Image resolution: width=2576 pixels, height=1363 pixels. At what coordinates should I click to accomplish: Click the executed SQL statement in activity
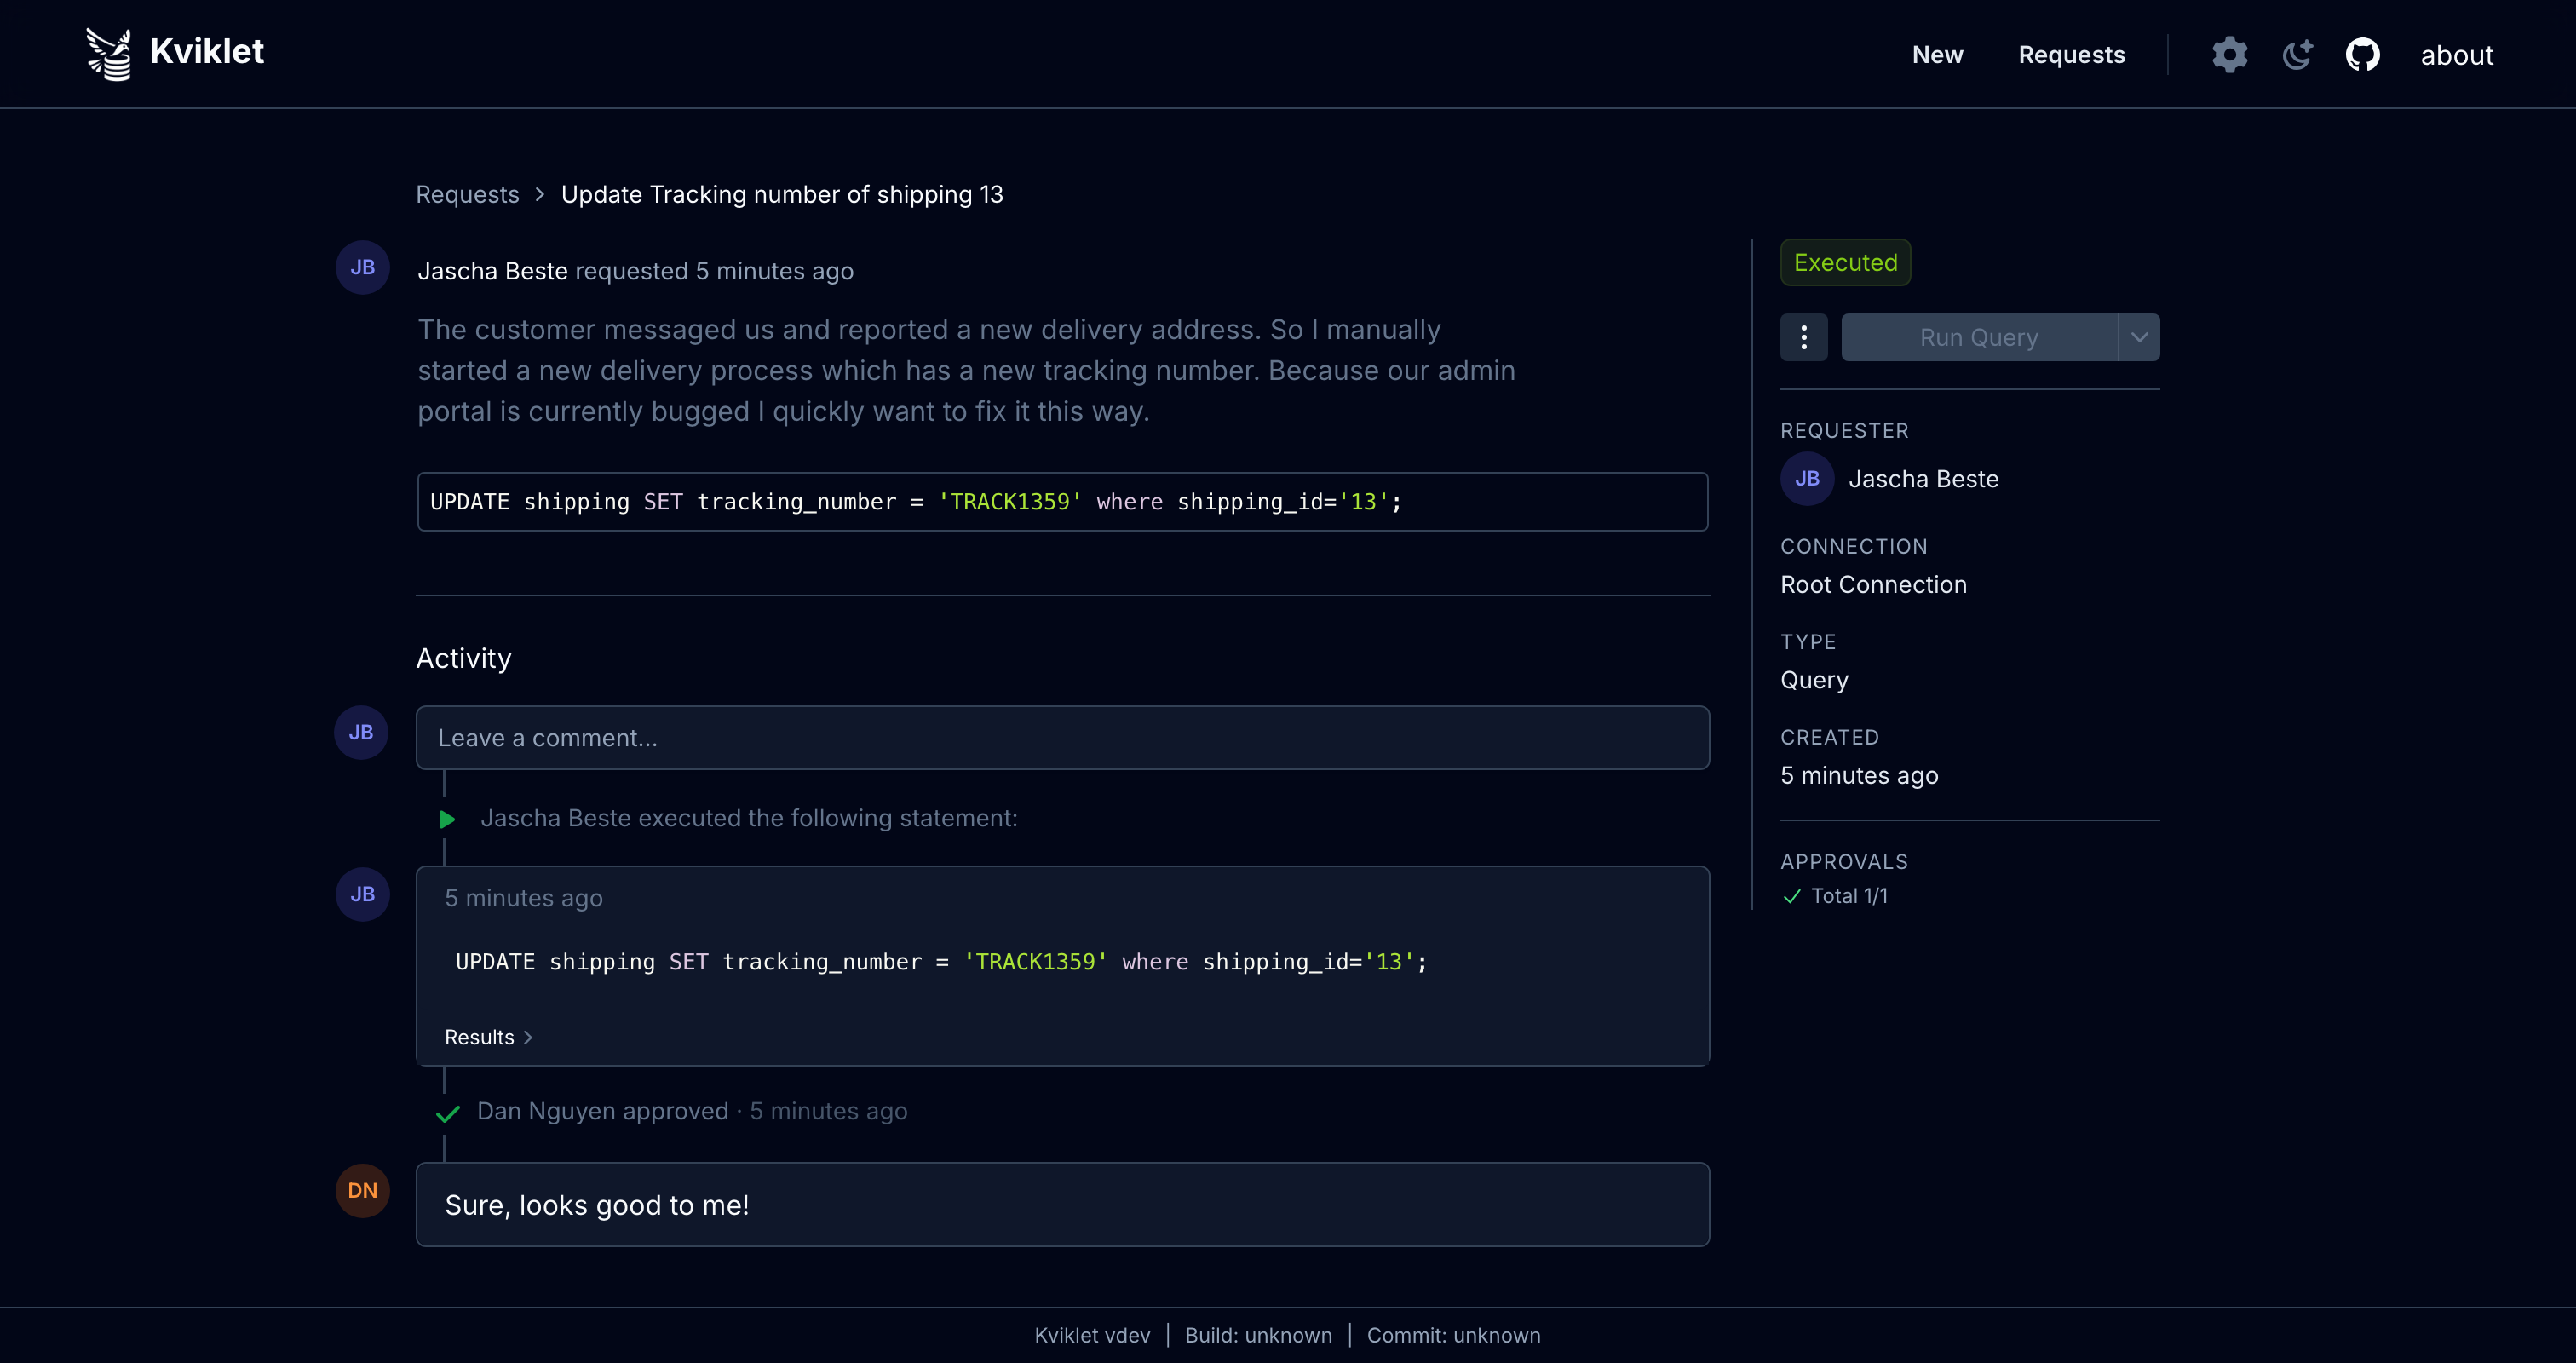[941, 961]
